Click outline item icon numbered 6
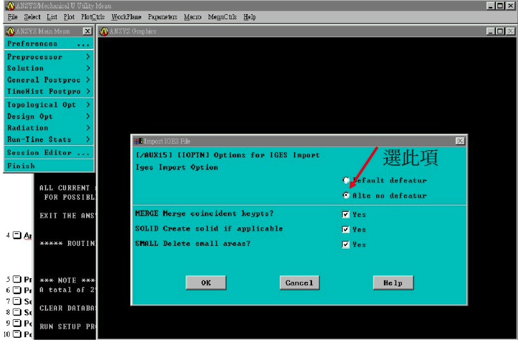The image size is (518, 341). (17, 290)
